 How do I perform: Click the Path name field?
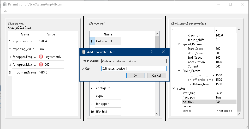[134, 61]
